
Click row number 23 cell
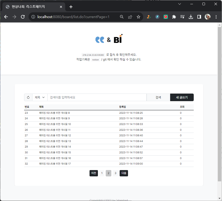tap(26, 113)
